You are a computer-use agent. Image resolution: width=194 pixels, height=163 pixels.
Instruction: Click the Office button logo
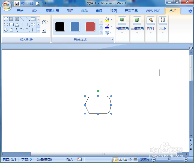tap(7, 6)
